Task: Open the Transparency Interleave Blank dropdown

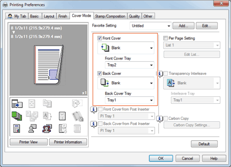Action: [x=192, y=83]
